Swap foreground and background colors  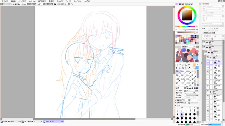point(198,65)
